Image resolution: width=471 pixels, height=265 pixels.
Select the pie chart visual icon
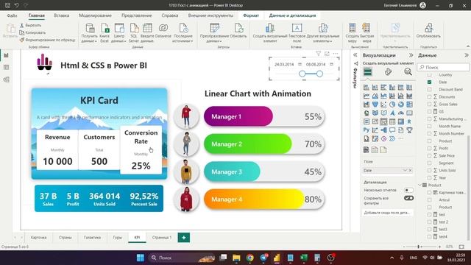click(392, 105)
